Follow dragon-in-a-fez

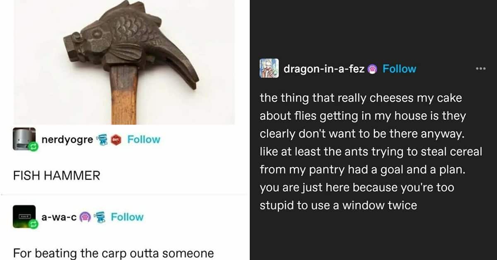tap(399, 69)
